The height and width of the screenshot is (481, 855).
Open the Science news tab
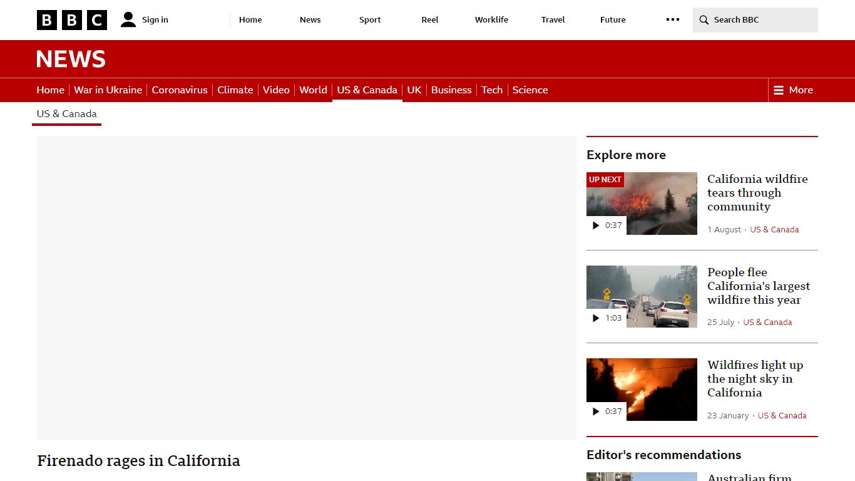coord(530,90)
